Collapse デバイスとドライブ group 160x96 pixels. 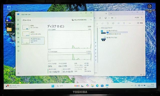100,28
